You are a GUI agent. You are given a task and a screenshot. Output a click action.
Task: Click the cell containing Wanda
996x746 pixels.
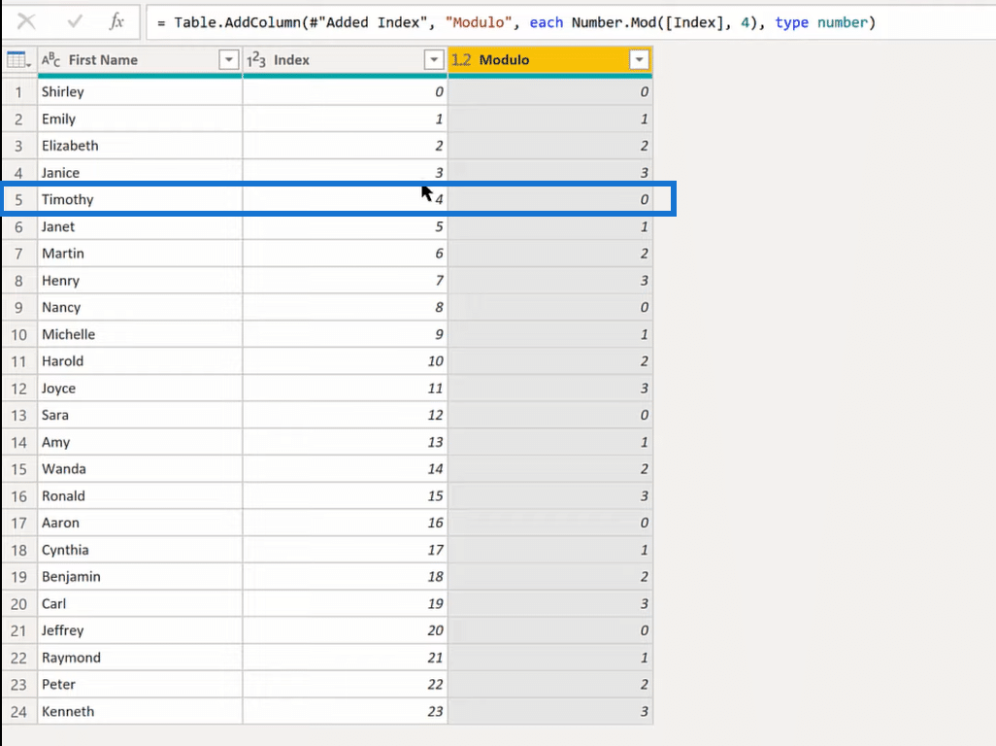[x=140, y=469]
